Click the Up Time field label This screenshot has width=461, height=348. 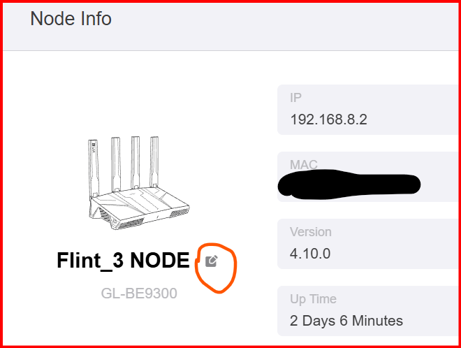[313, 299]
